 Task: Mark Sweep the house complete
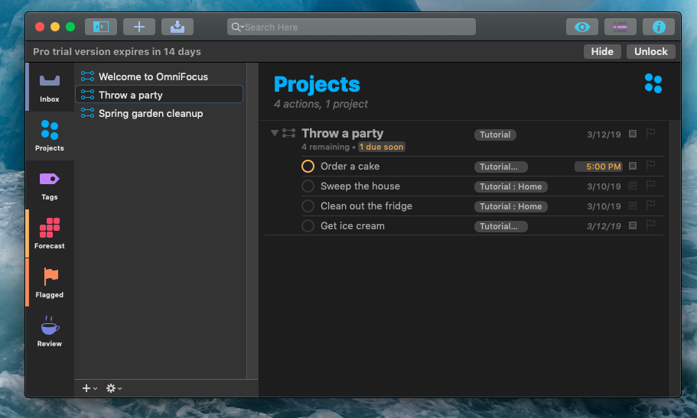tap(308, 186)
